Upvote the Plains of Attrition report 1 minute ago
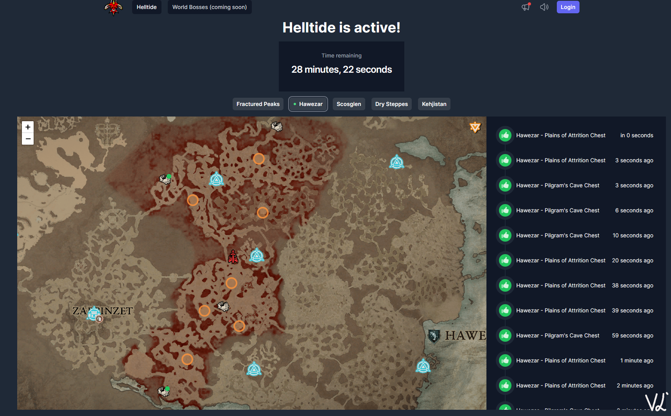The image size is (671, 416). (505, 360)
